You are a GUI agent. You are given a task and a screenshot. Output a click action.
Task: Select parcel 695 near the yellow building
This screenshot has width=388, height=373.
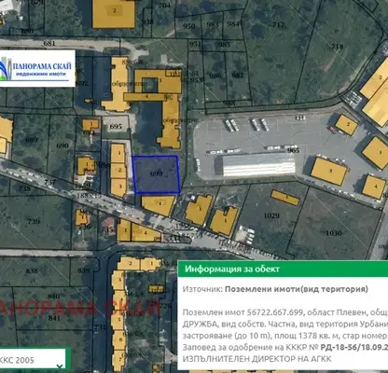coord(116,127)
